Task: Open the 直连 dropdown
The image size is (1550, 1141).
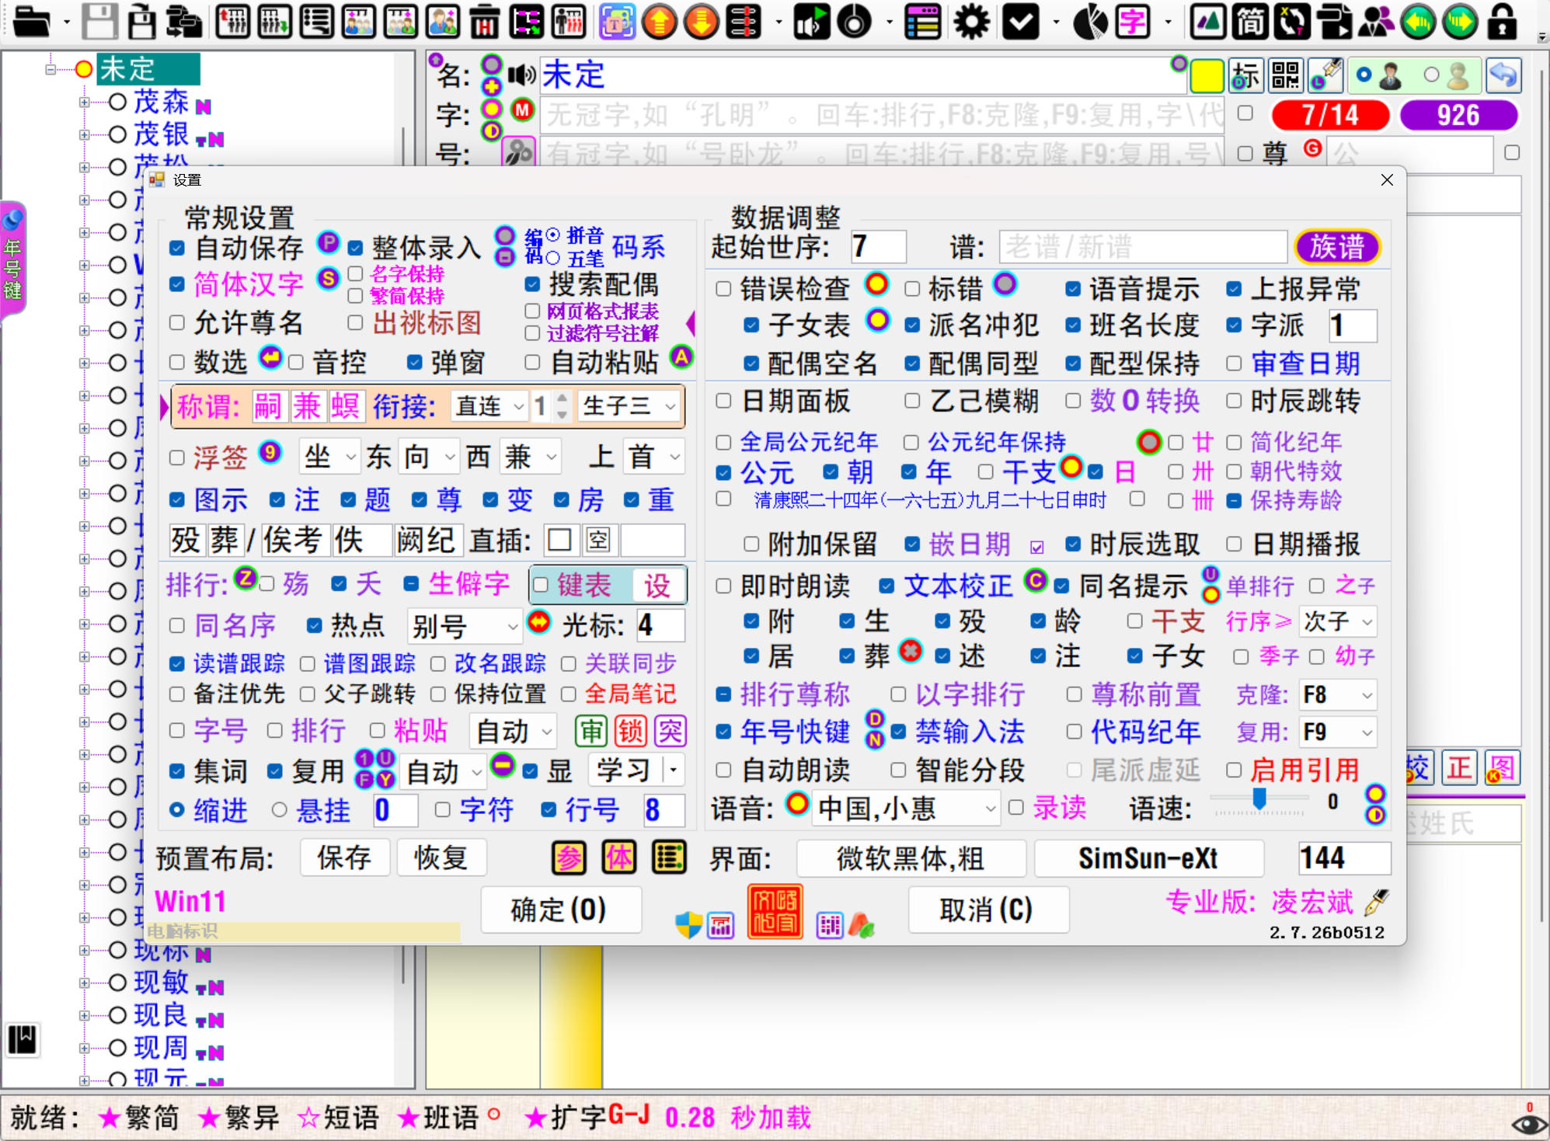Action: coord(490,406)
